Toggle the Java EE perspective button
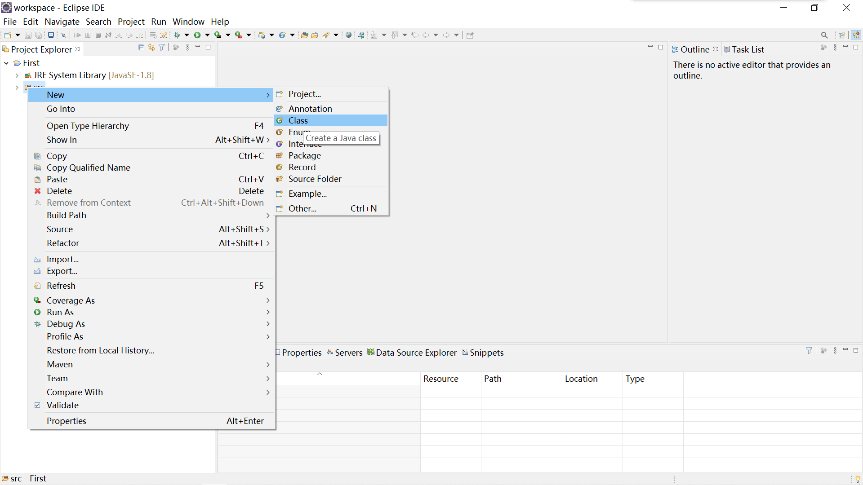The image size is (863, 485). [856, 35]
